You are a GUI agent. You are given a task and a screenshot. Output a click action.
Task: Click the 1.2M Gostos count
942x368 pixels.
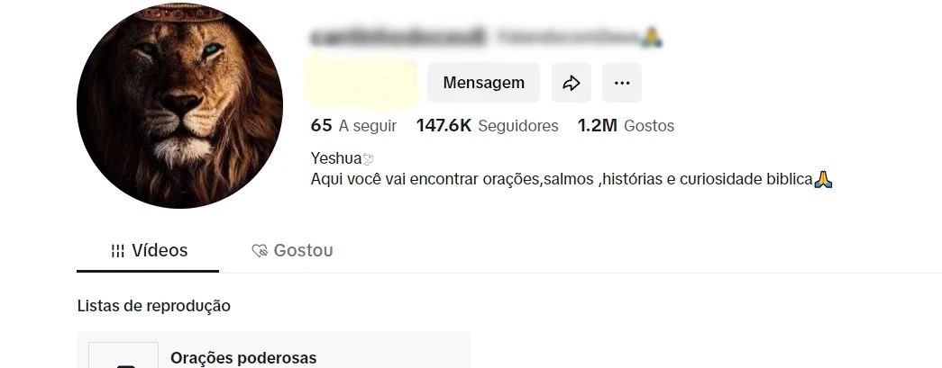(626, 126)
